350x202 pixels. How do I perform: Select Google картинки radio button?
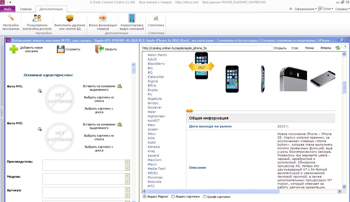coord(205,197)
